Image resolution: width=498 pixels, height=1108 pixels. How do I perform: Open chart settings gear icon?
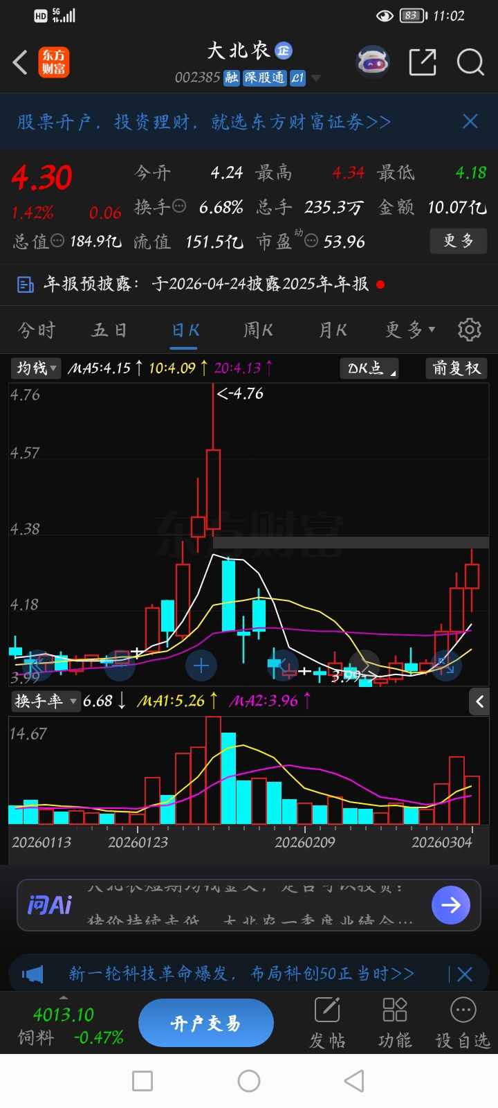470,330
